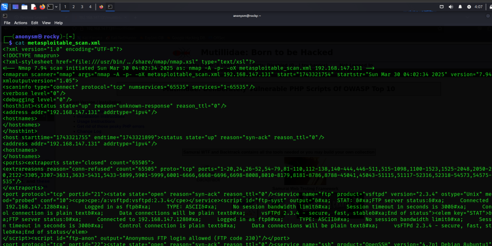The height and width of the screenshot is (246, 492).
Task: Click the terminal window round close button
Action: tap(488, 16)
